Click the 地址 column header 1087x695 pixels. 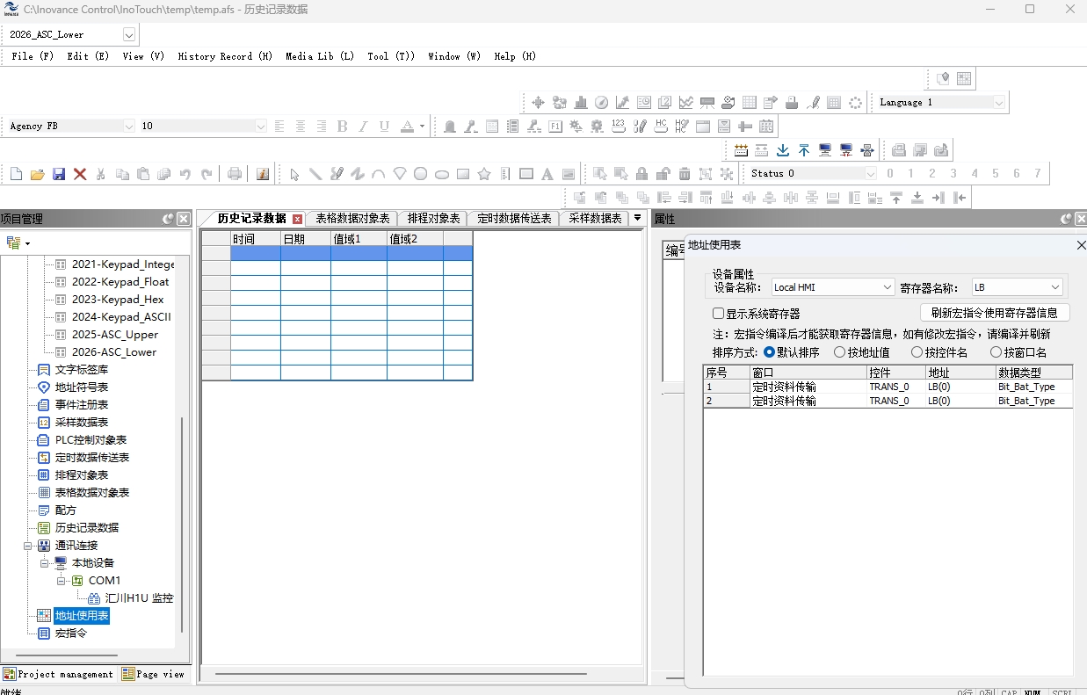click(960, 373)
